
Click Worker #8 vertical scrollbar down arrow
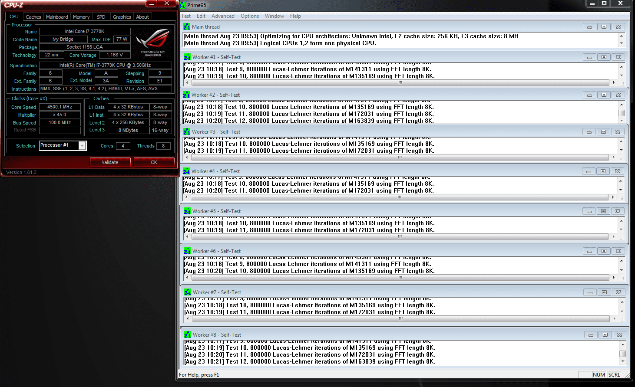click(623, 361)
